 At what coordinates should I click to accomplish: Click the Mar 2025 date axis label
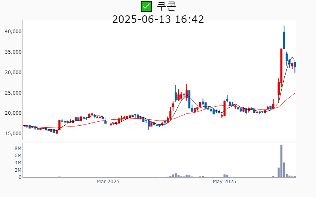[x=108, y=182]
